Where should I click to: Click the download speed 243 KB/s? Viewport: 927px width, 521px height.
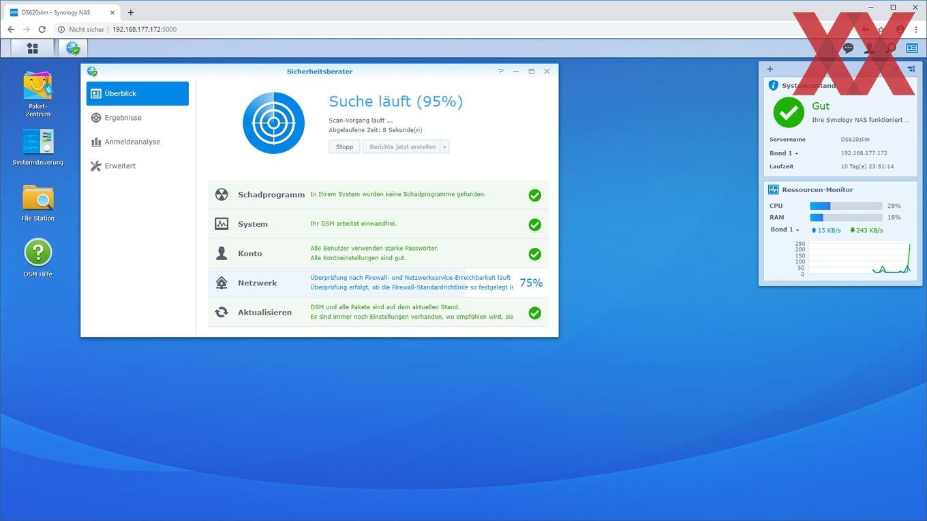click(866, 230)
